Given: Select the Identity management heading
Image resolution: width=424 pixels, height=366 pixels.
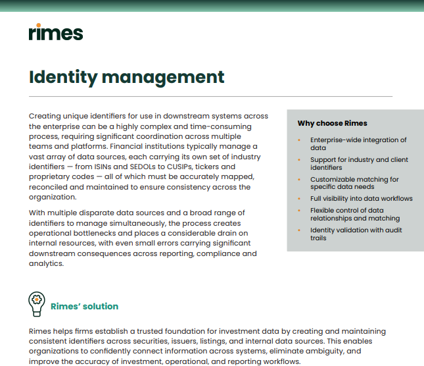Looking at the screenshot, I should point(127,78).
